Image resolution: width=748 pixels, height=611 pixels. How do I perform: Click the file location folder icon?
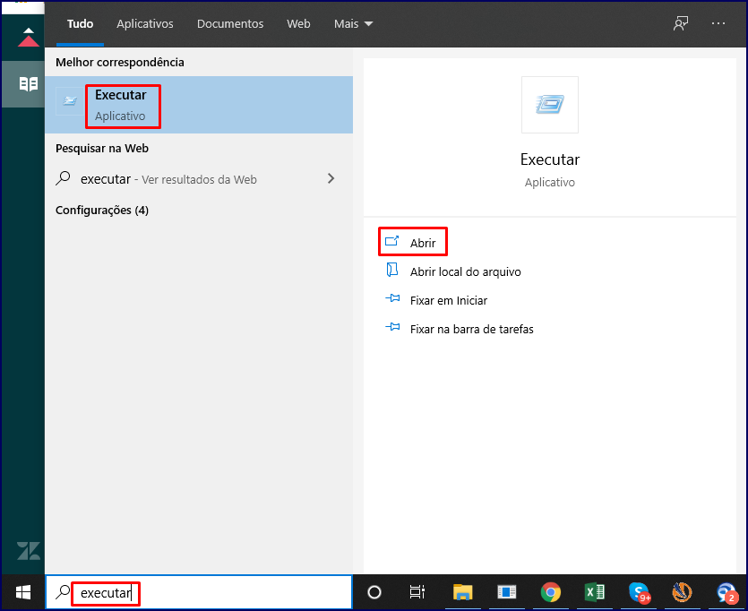click(392, 270)
